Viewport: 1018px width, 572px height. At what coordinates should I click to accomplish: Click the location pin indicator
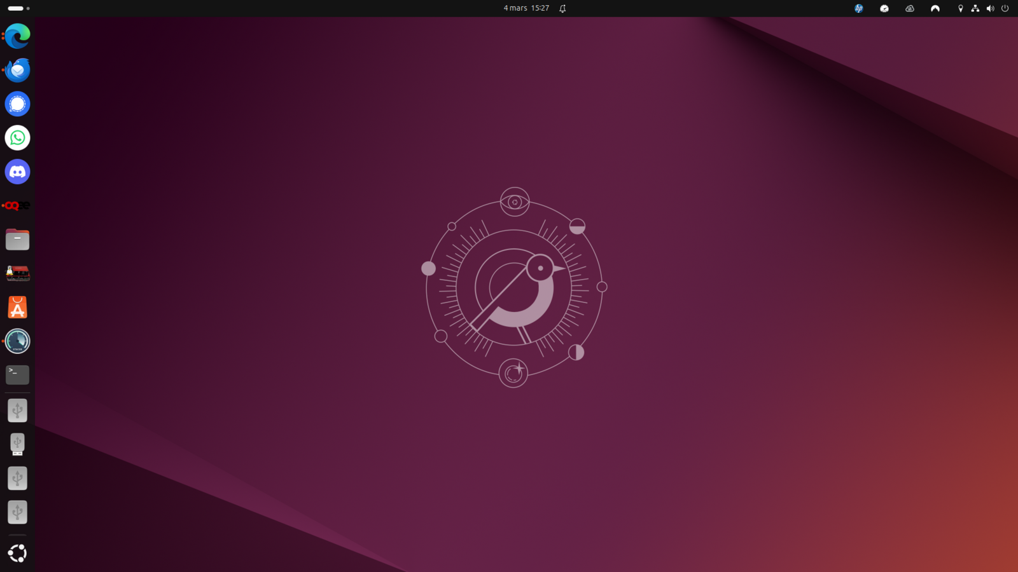pyautogui.click(x=961, y=8)
